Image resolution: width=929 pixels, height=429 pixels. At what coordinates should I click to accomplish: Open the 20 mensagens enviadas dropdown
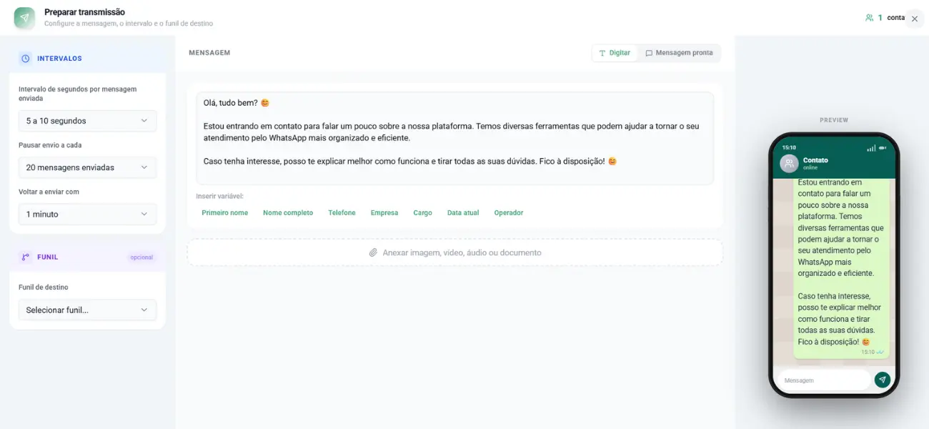pyautogui.click(x=87, y=167)
